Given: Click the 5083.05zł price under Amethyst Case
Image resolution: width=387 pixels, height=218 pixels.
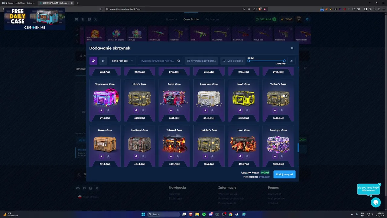Looking at the screenshot, I should pos(278,164).
